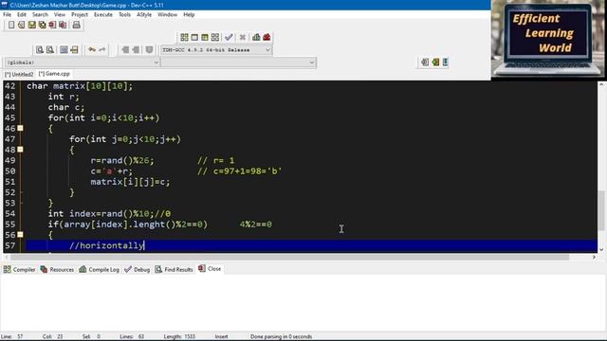Click the green Toggle Bookmark icon
The width and height of the screenshot is (607, 341).
pos(435,63)
